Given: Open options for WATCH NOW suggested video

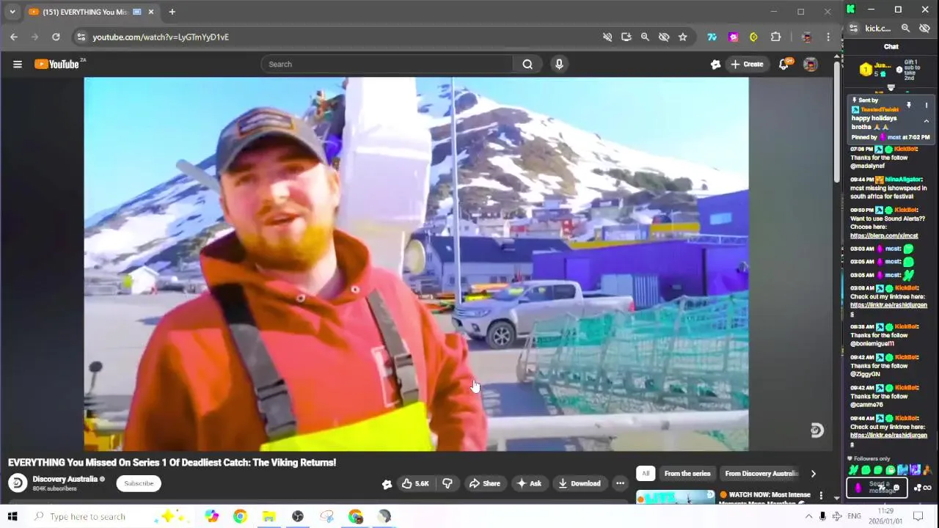Looking at the screenshot, I should click(821, 496).
